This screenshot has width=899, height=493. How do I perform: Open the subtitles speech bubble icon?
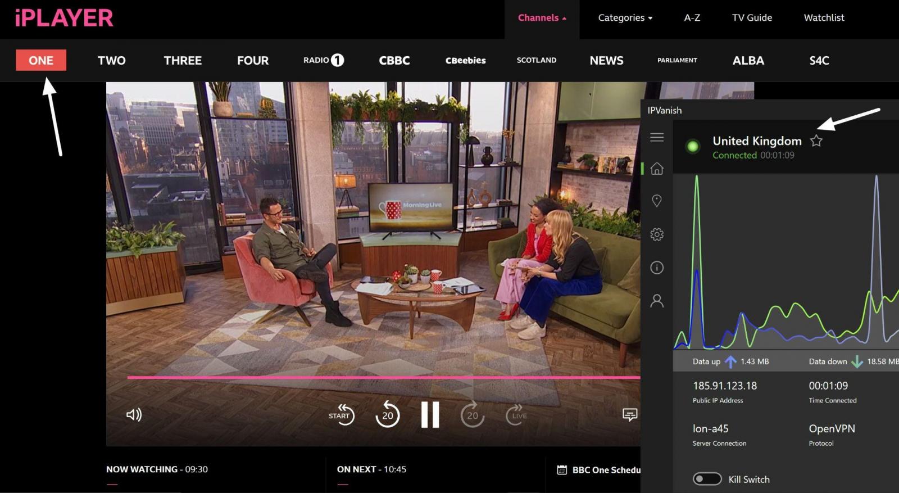[630, 415]
